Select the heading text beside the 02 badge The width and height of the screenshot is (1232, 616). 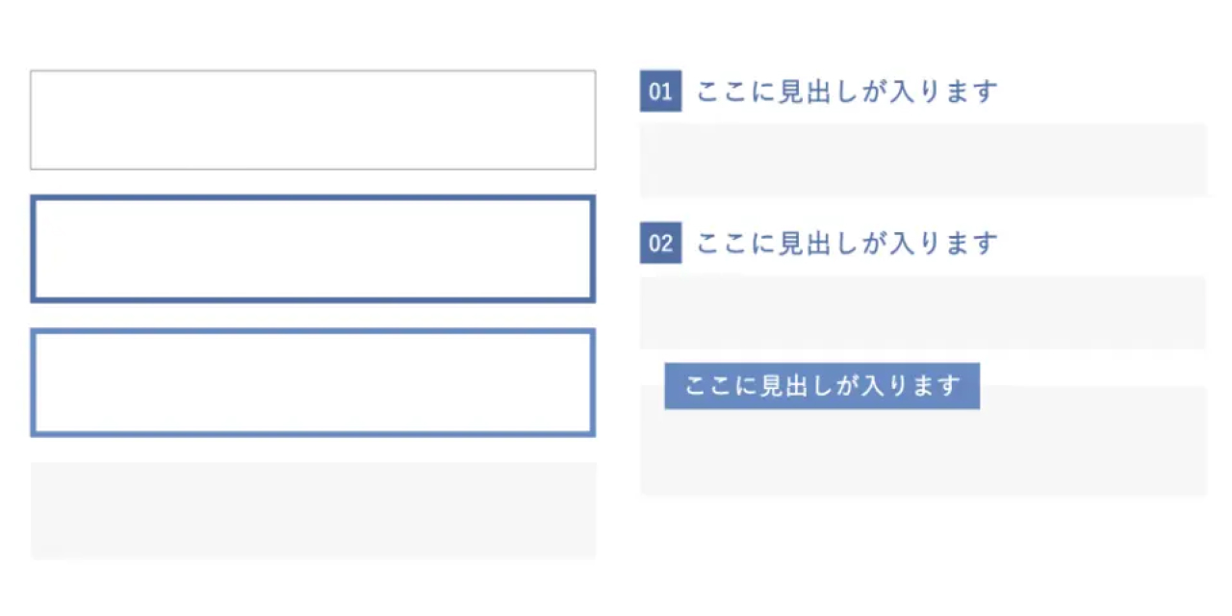tap(847, 243)
